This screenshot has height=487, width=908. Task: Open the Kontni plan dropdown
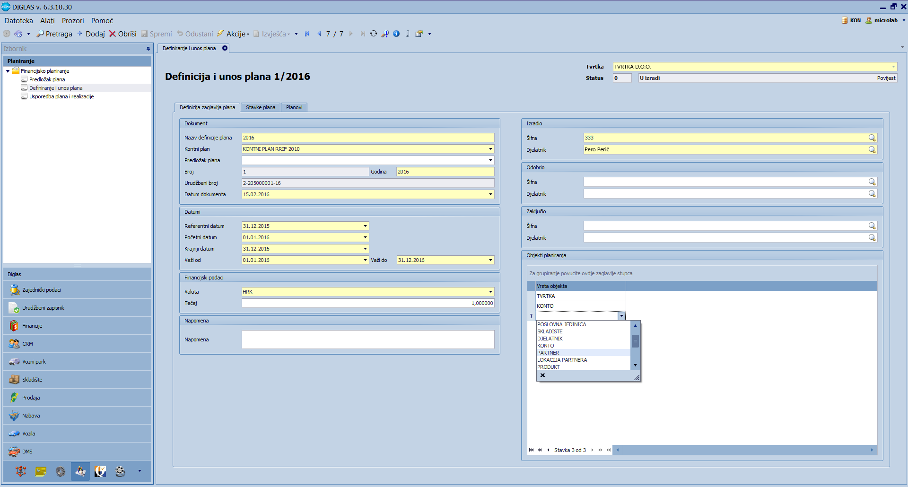[490, 149]
